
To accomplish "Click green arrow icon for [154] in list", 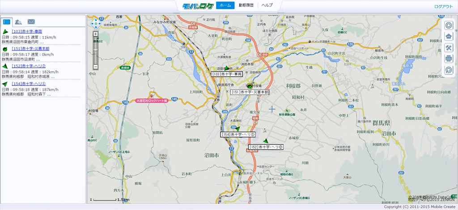I will pyautogui.click(x=5, y=84).
